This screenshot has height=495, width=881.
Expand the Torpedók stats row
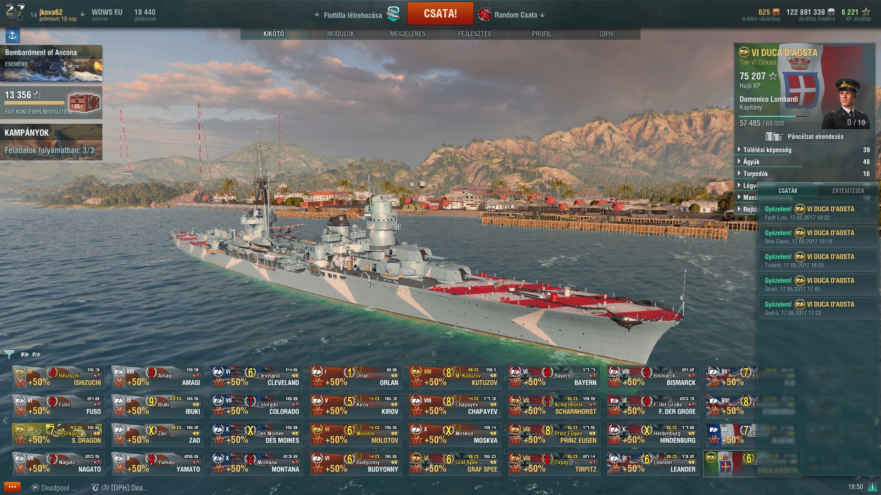point(804,174)
